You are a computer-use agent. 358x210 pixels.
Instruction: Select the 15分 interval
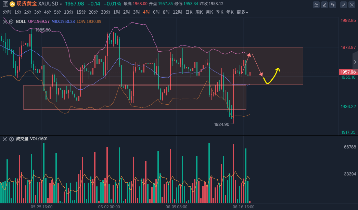click(x=81, y=12)
